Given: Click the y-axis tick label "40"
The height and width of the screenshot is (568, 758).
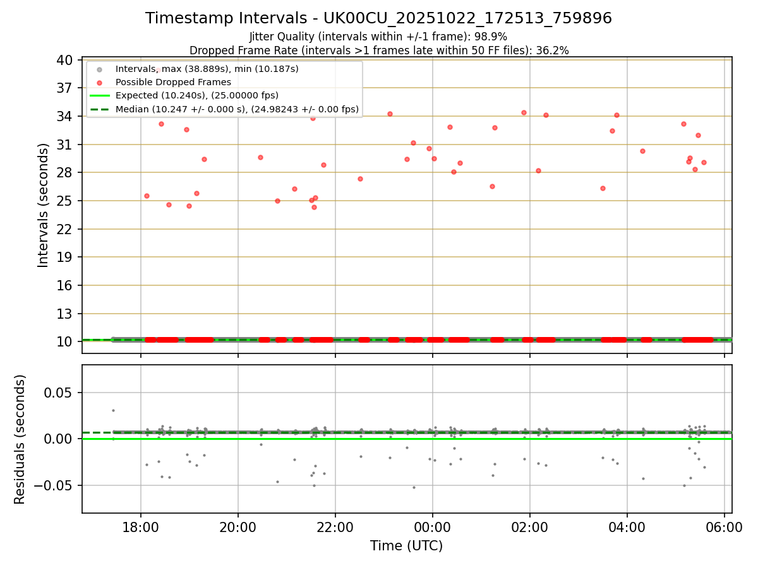Looking at the screenshot, I should pos(64,60).
